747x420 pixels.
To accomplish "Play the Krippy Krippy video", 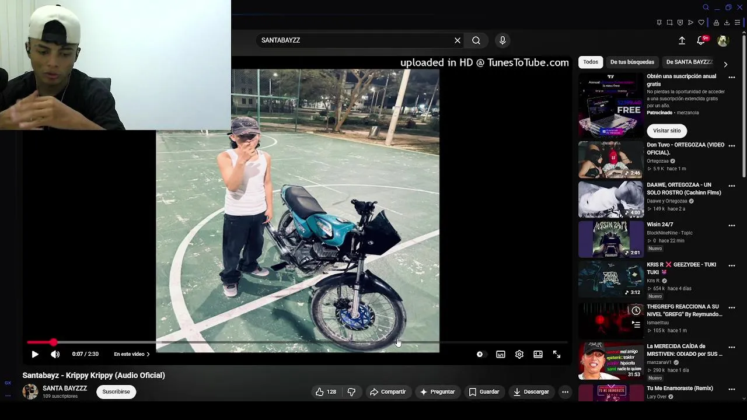I will [35, 354].
